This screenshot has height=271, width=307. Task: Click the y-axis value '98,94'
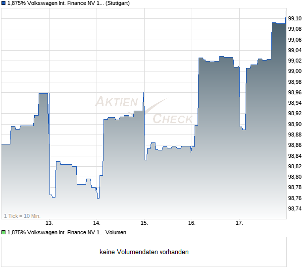295,103
